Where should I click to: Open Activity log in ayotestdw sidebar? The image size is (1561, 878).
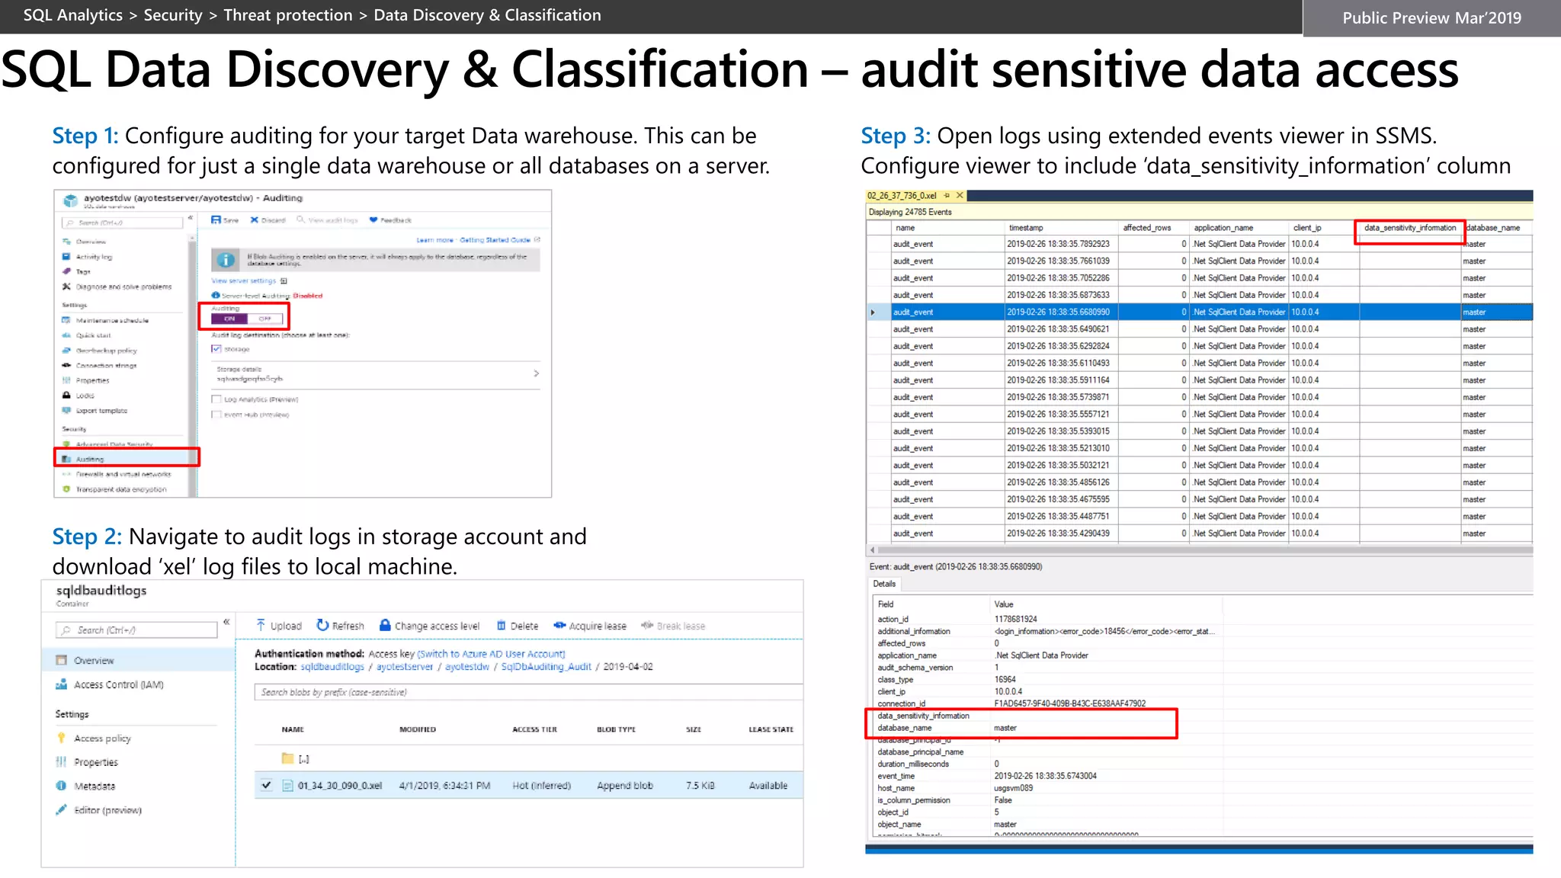pos(94,257)
